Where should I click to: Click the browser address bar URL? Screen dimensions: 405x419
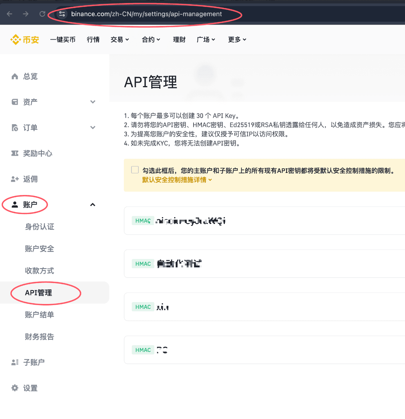(x=147, y=14)
